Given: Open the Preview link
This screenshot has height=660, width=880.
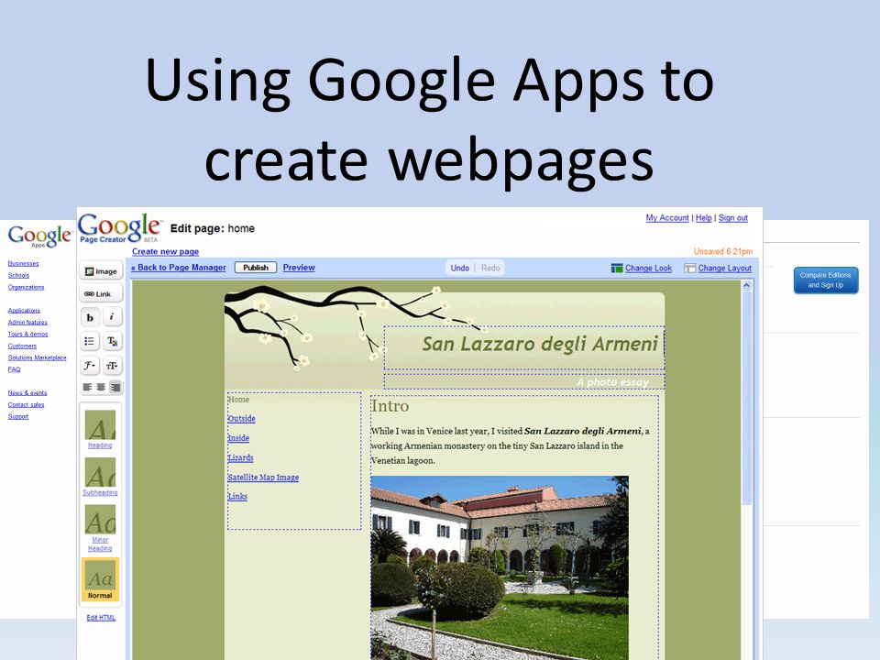Looking at the screenshot, I should tap(299, 268).
